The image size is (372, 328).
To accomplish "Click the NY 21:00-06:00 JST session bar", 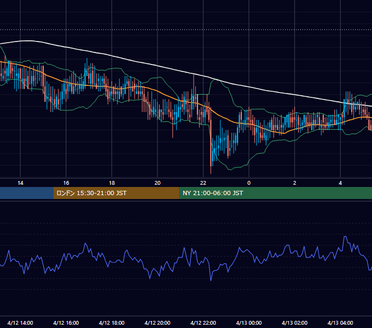I will (x=275, y=193).
